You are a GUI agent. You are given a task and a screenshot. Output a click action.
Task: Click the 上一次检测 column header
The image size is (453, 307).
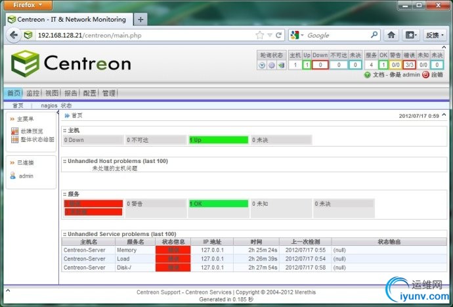point(305,242)
